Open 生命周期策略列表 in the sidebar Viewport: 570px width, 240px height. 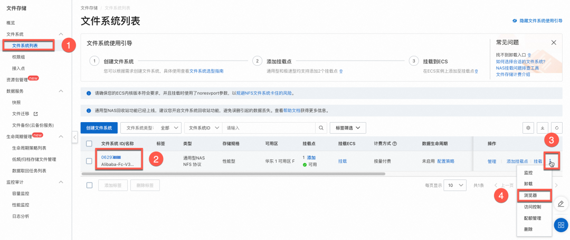29,148
